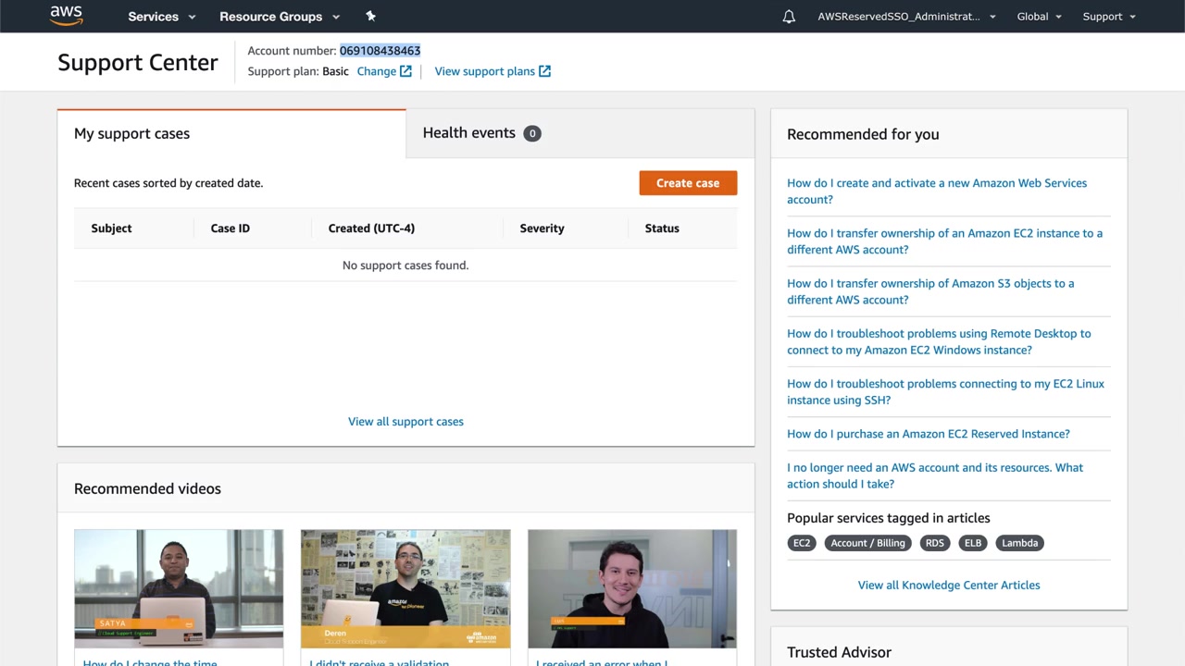This screenshot has height=666, width=1185.
Task: Click the Severity column header
Action: pos(542,228)
